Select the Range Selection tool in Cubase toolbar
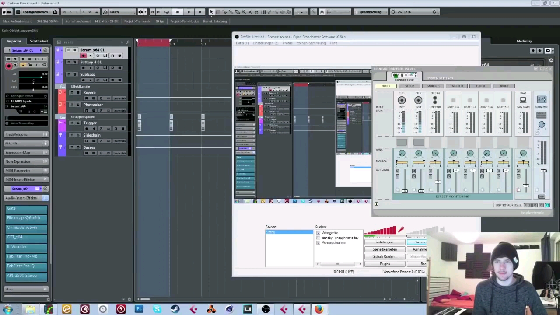Viewport: 560px width, 315px height. pyautogui.click(x=217, y=12)
